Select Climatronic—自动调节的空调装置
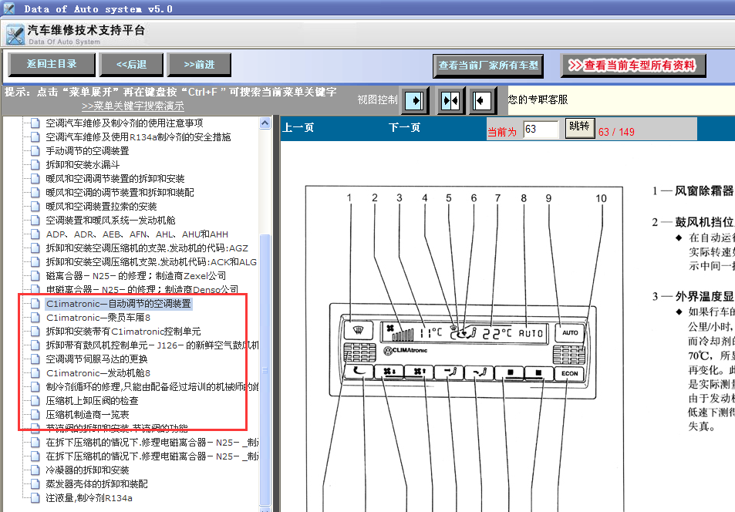 point(119,303)
